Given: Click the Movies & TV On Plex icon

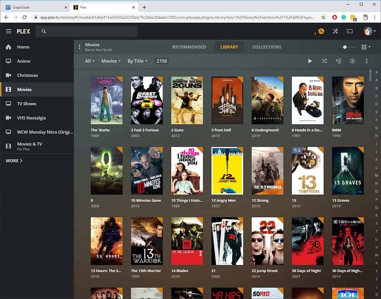Looking at the screenshot, I should [x=9, y=146].
